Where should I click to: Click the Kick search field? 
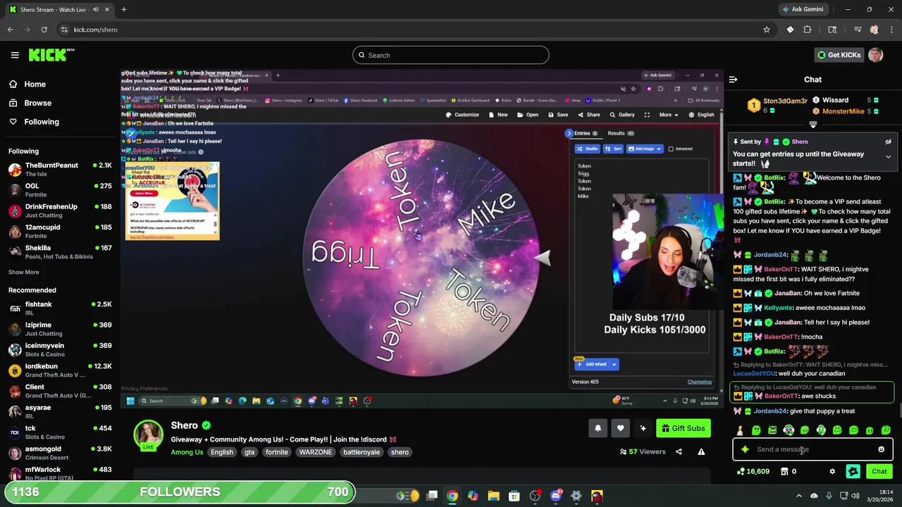tap(451, 55)
